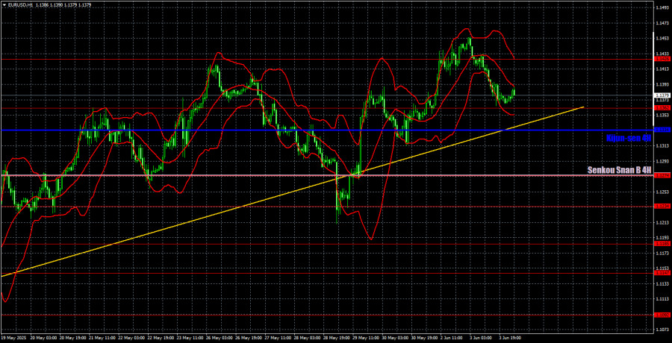Click the 21 May 11:00 time label

tap(101, 338)
